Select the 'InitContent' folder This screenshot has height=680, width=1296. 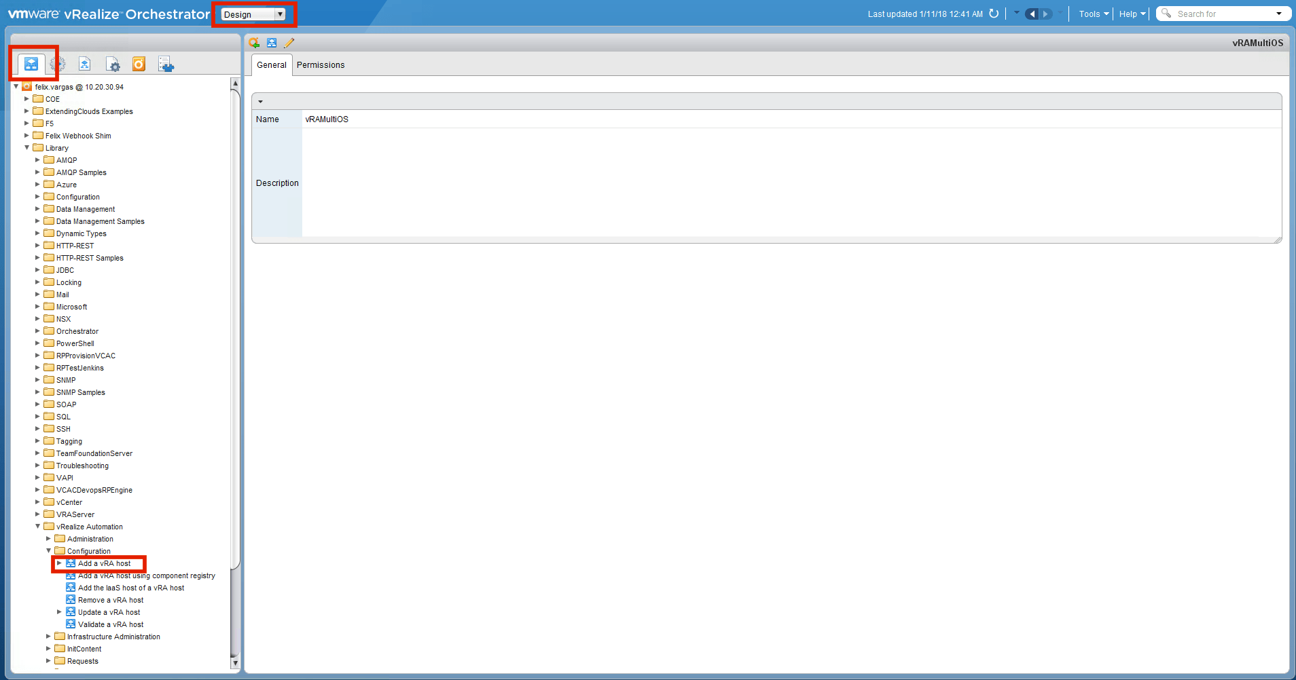(x=84, y=649)
